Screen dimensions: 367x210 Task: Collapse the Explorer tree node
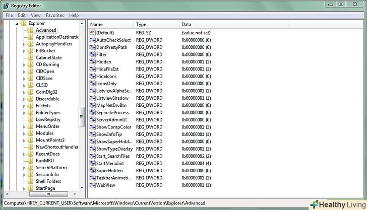(x=17, y=23)
